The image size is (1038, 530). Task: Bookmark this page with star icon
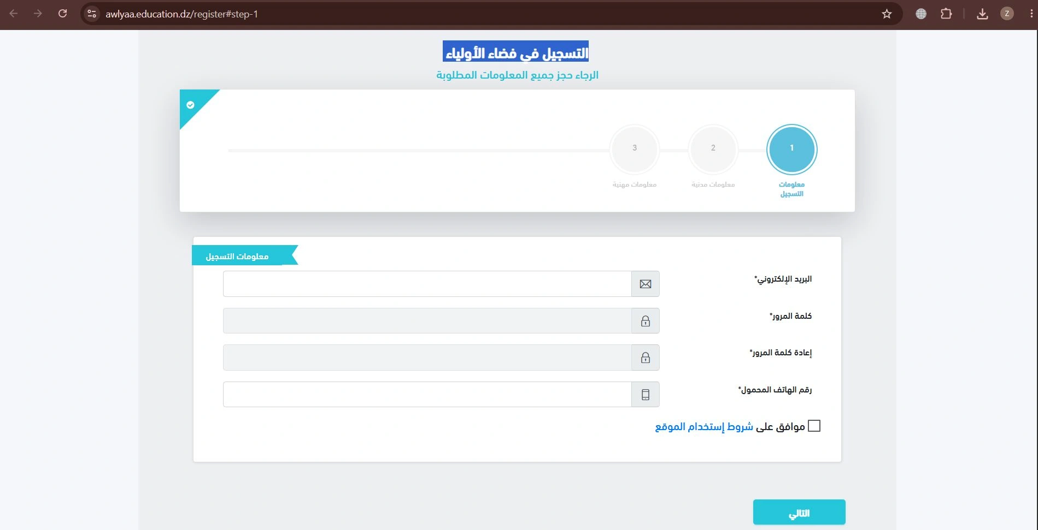pyautogui.click(x=887, y=14)
